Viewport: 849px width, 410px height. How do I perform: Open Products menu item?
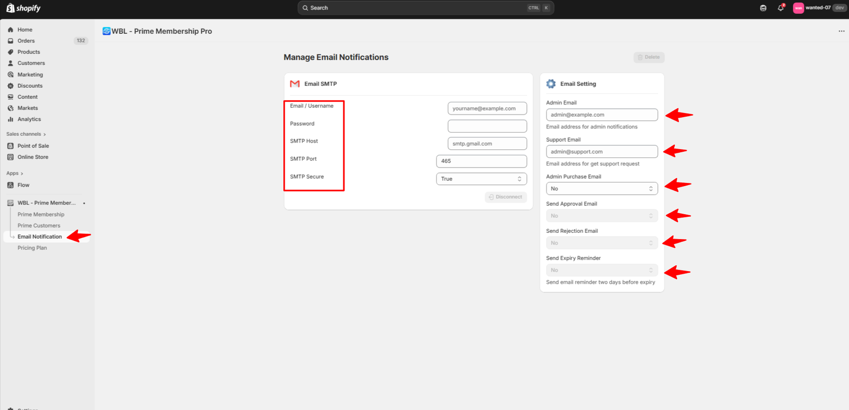[29, 52]
